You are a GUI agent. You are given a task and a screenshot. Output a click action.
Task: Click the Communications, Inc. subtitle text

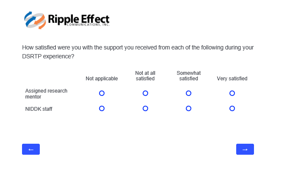click(x=88, y=25)
